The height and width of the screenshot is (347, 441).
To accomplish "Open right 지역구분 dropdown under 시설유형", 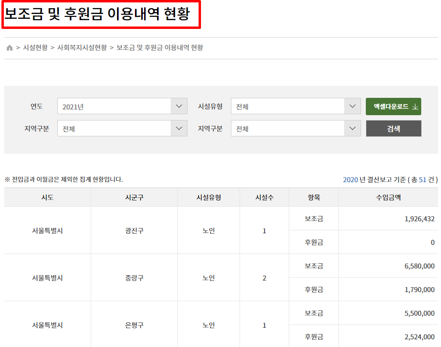I will coord(295,129).
